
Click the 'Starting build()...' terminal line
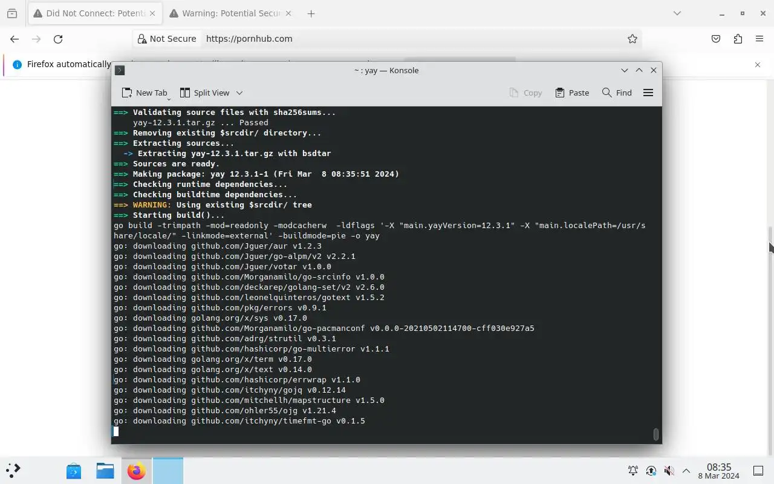point(169,215)
